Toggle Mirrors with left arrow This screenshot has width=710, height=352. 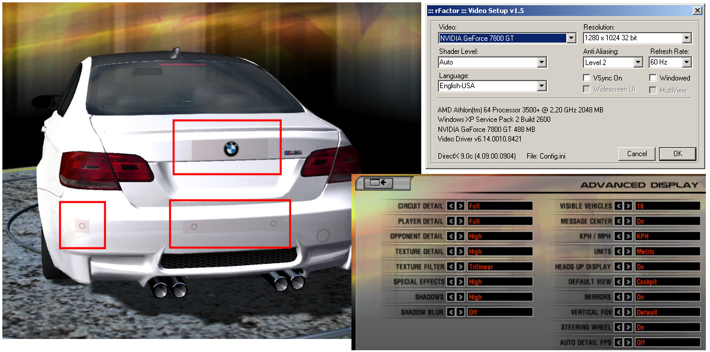(x=618, y=297)
